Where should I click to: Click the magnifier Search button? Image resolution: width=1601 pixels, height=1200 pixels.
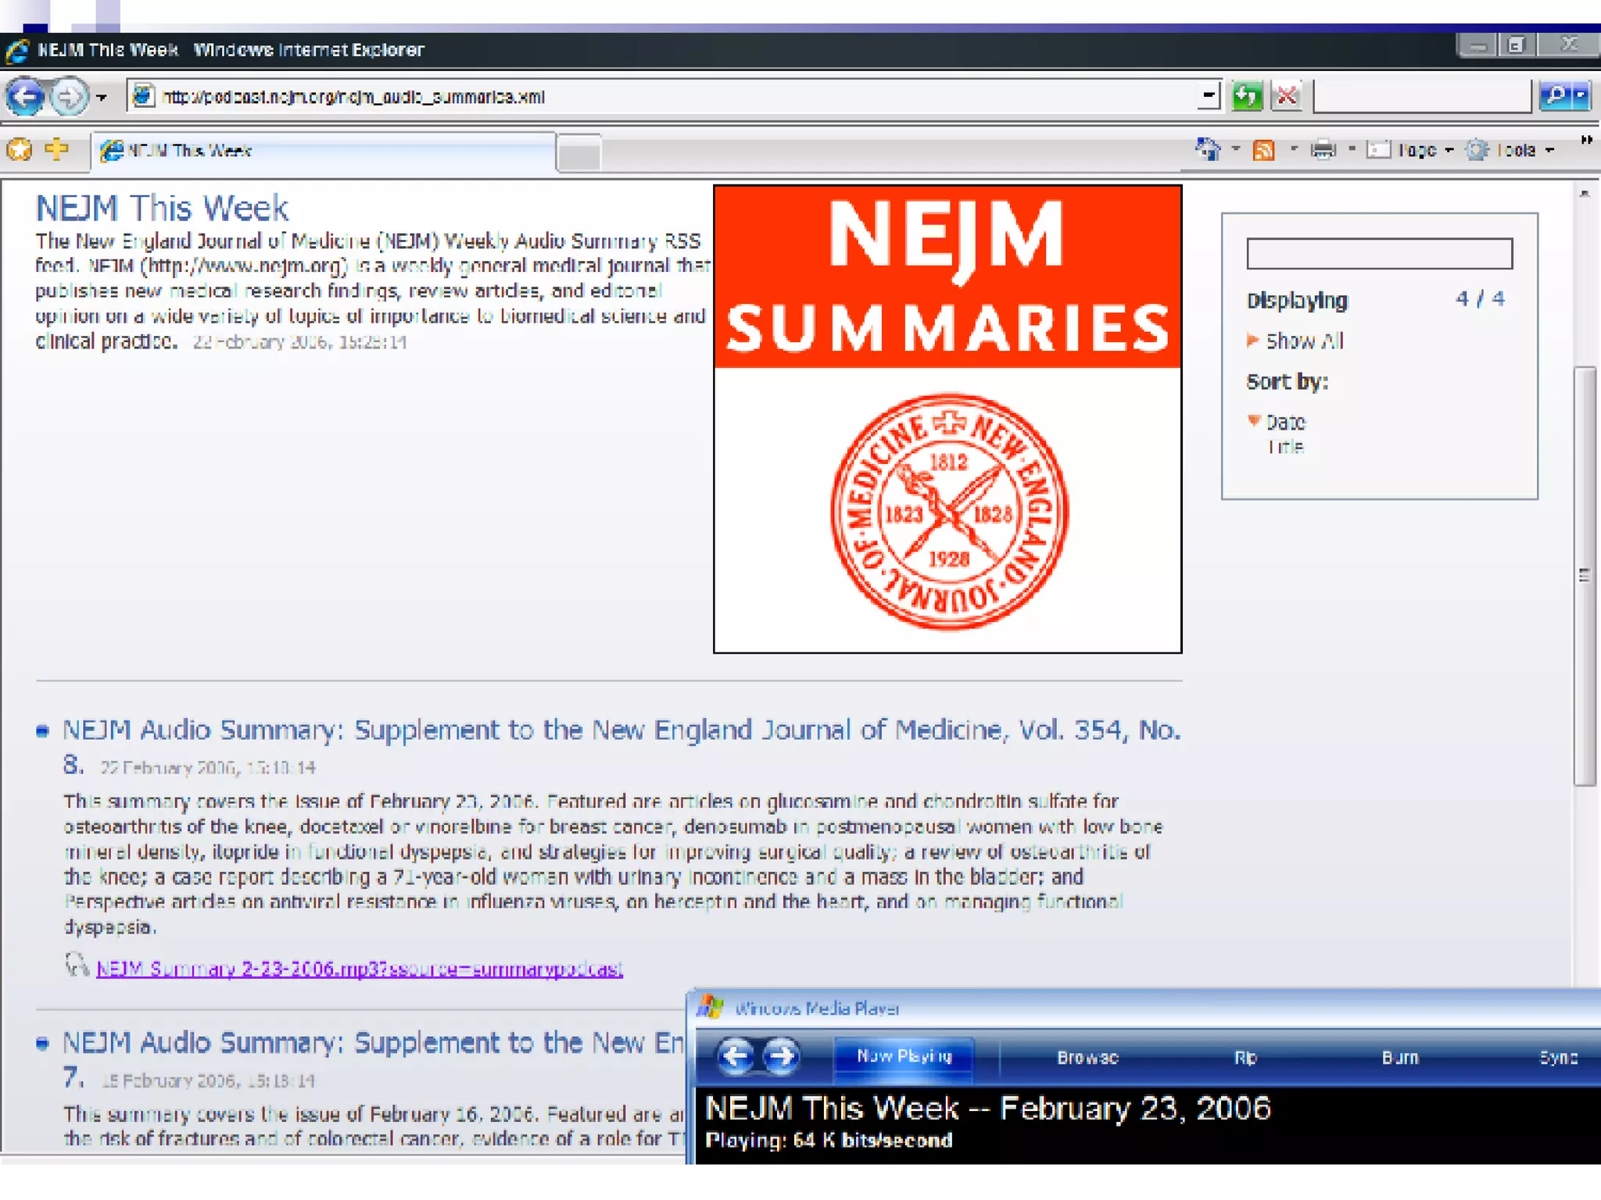coord(1555,97)
